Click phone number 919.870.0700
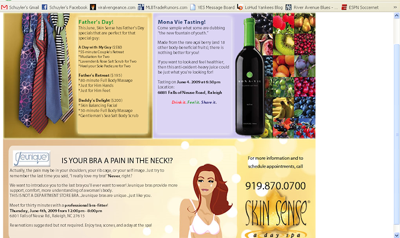This screenshot has width=400, height=238. pyautogui.click(x=275, y=185)
